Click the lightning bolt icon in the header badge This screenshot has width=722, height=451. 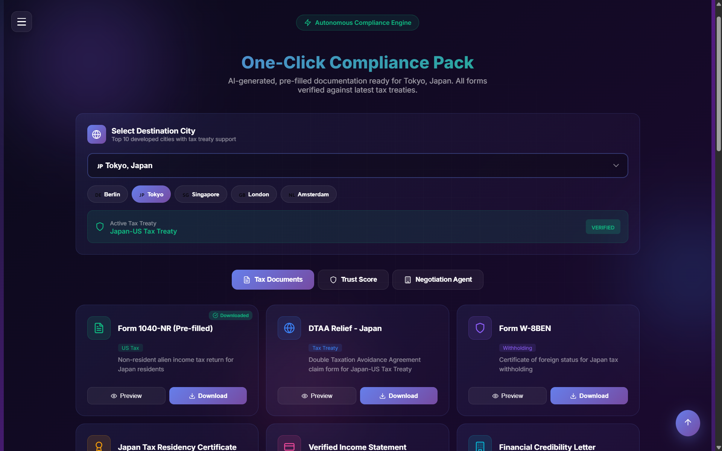[x=308, y=23]
